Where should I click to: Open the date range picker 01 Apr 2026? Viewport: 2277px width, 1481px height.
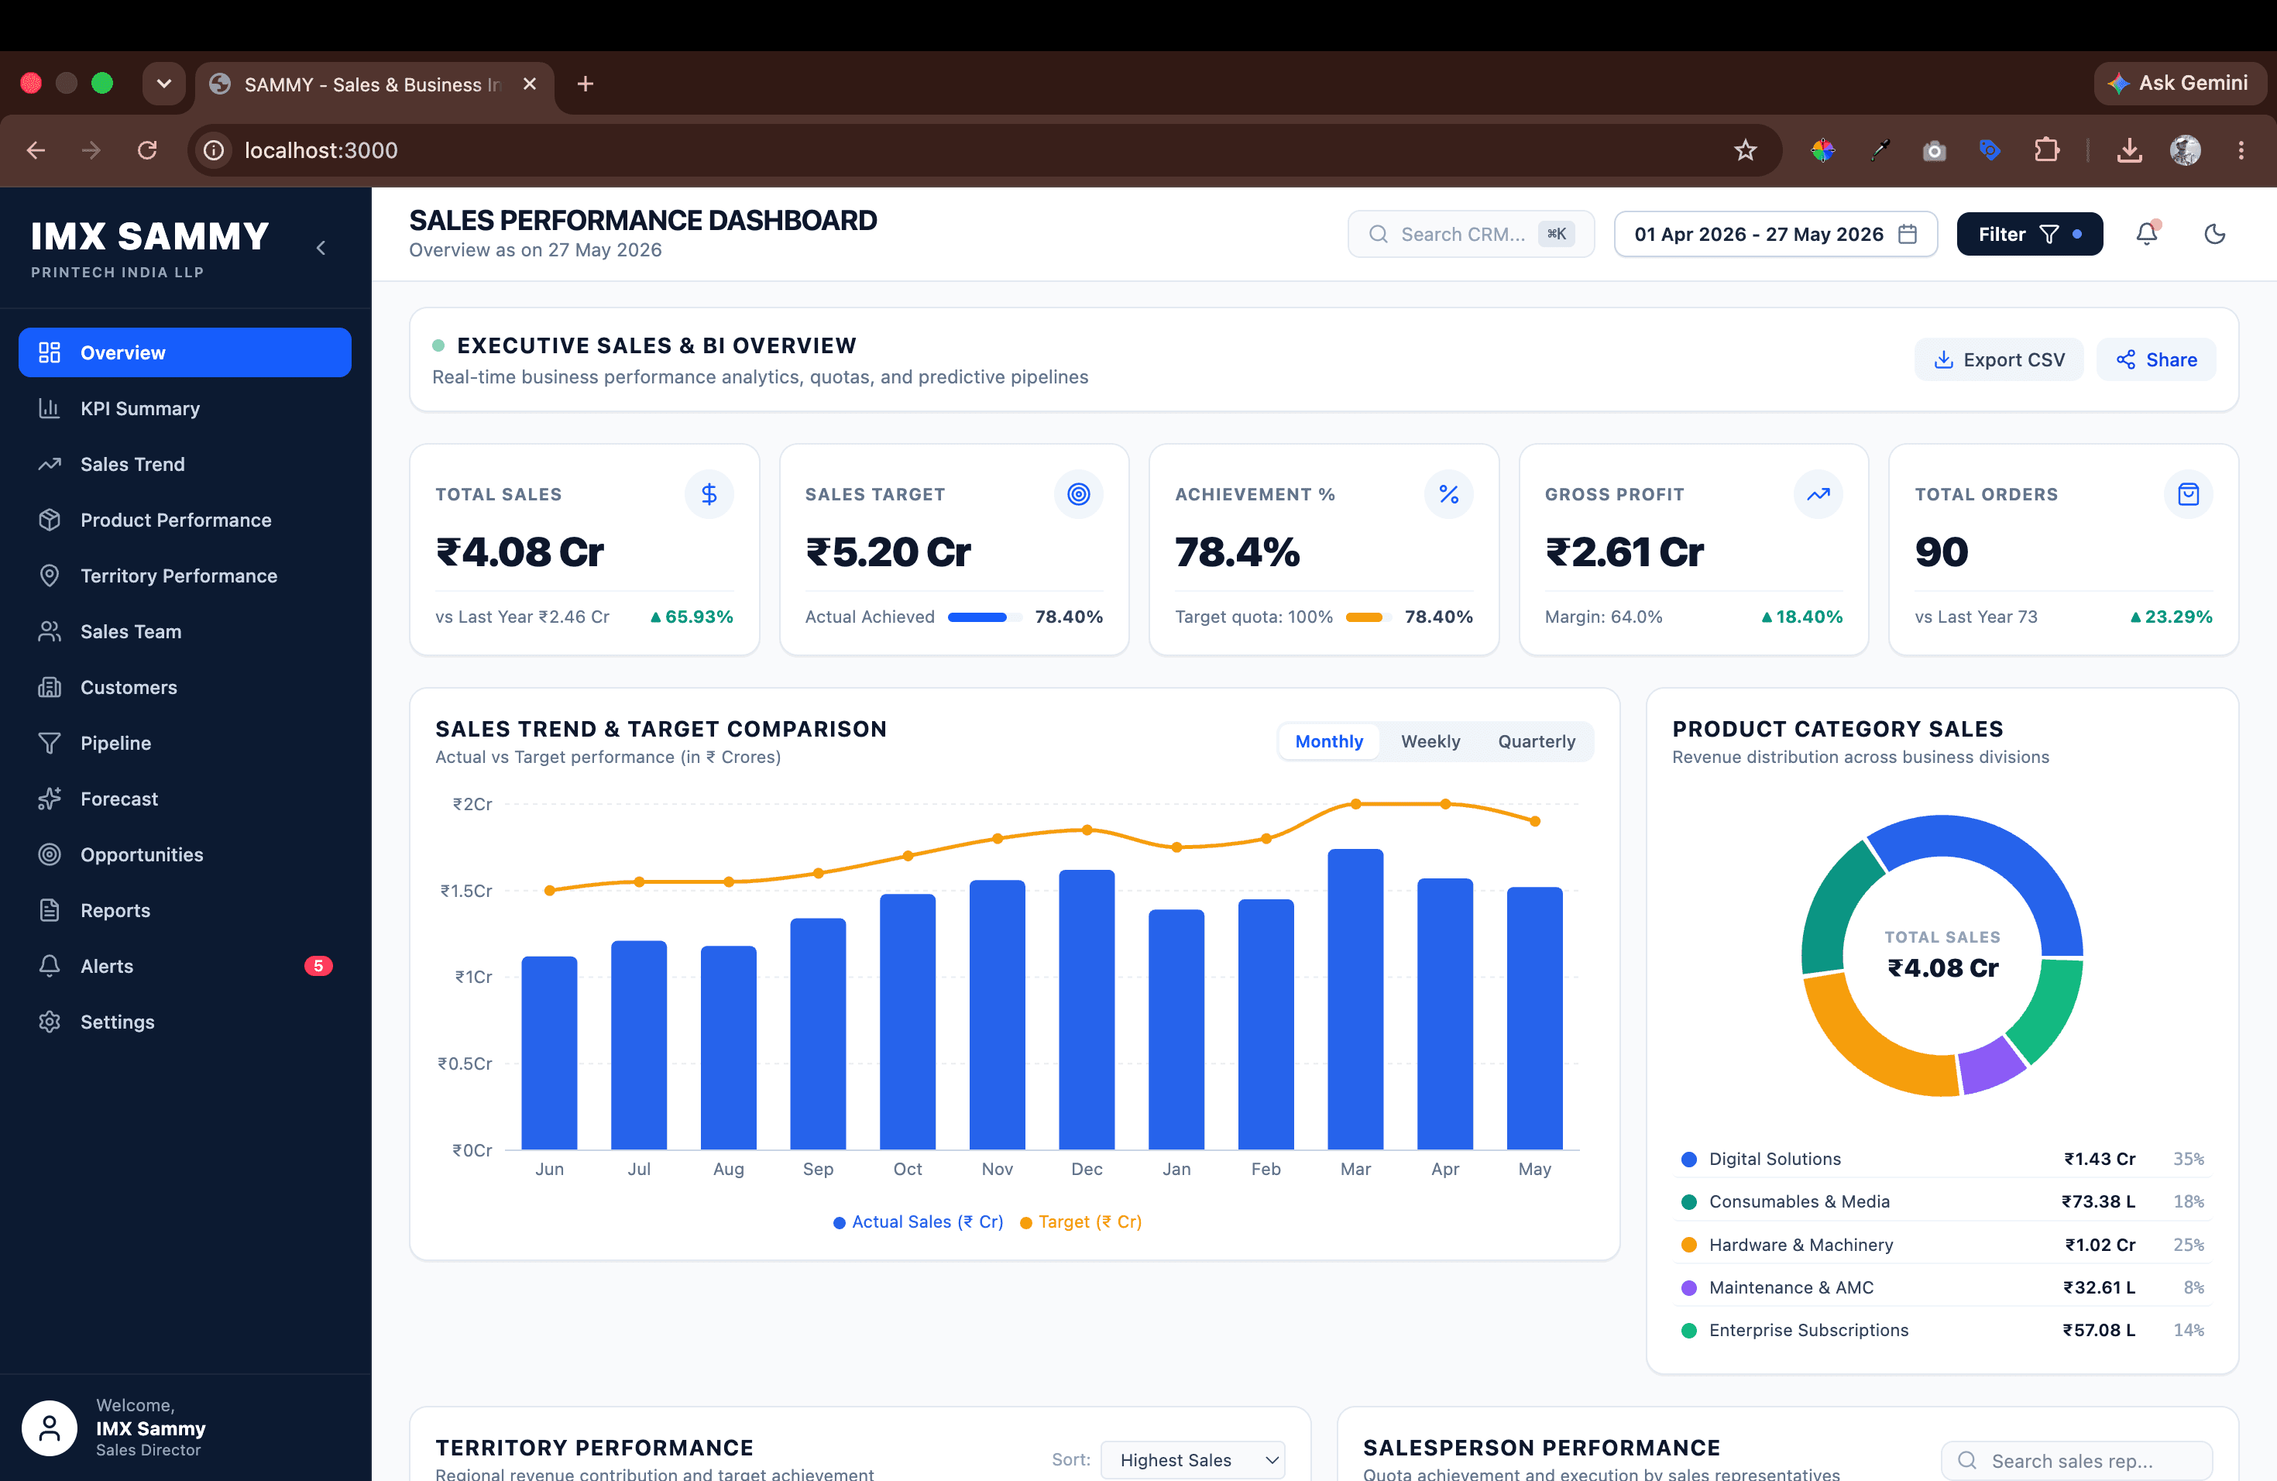[1776, 235]
